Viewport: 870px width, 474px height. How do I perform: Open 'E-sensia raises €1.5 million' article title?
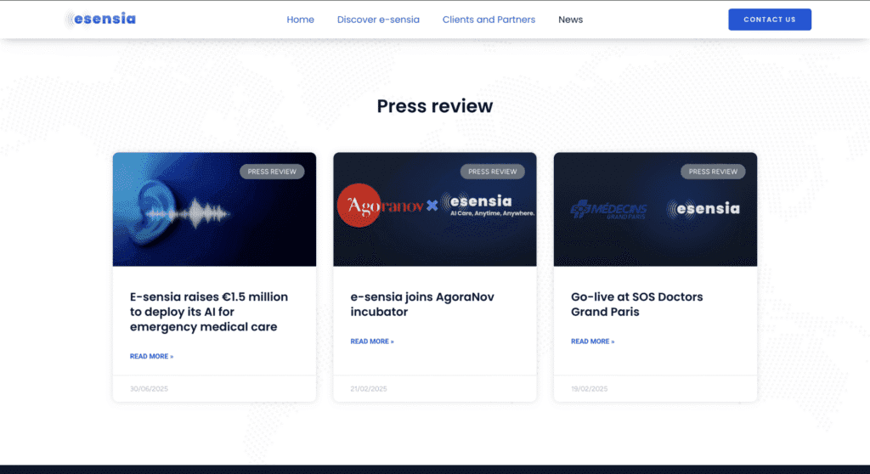(209, 312)
